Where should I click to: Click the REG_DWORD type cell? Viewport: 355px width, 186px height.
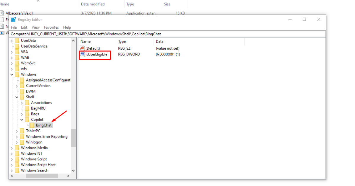129,54
